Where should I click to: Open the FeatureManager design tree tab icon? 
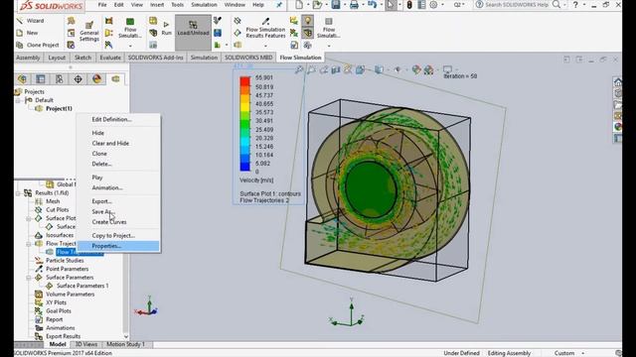(22, 78)
